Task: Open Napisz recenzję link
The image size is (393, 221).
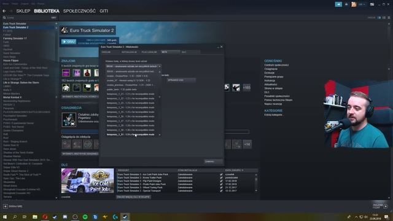Action: [273, 104]
